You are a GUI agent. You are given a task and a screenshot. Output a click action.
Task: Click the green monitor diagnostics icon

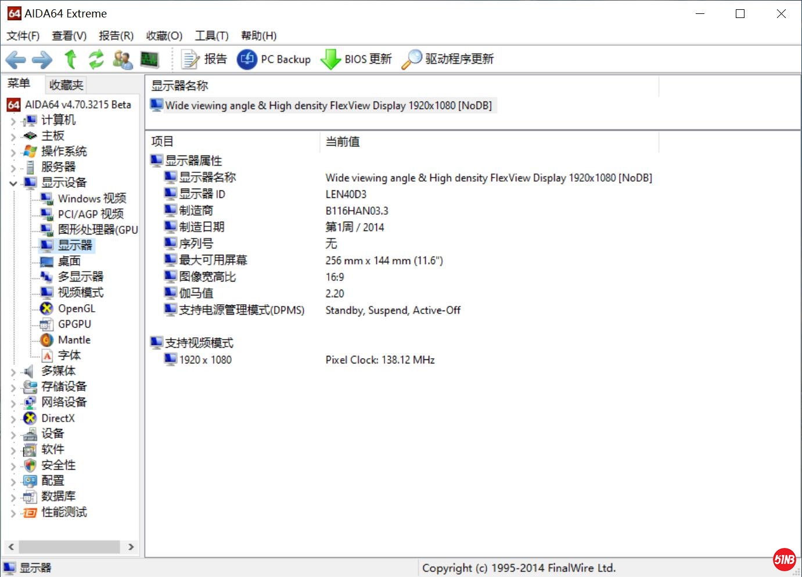pyautogui.click(x=149, y=59)
